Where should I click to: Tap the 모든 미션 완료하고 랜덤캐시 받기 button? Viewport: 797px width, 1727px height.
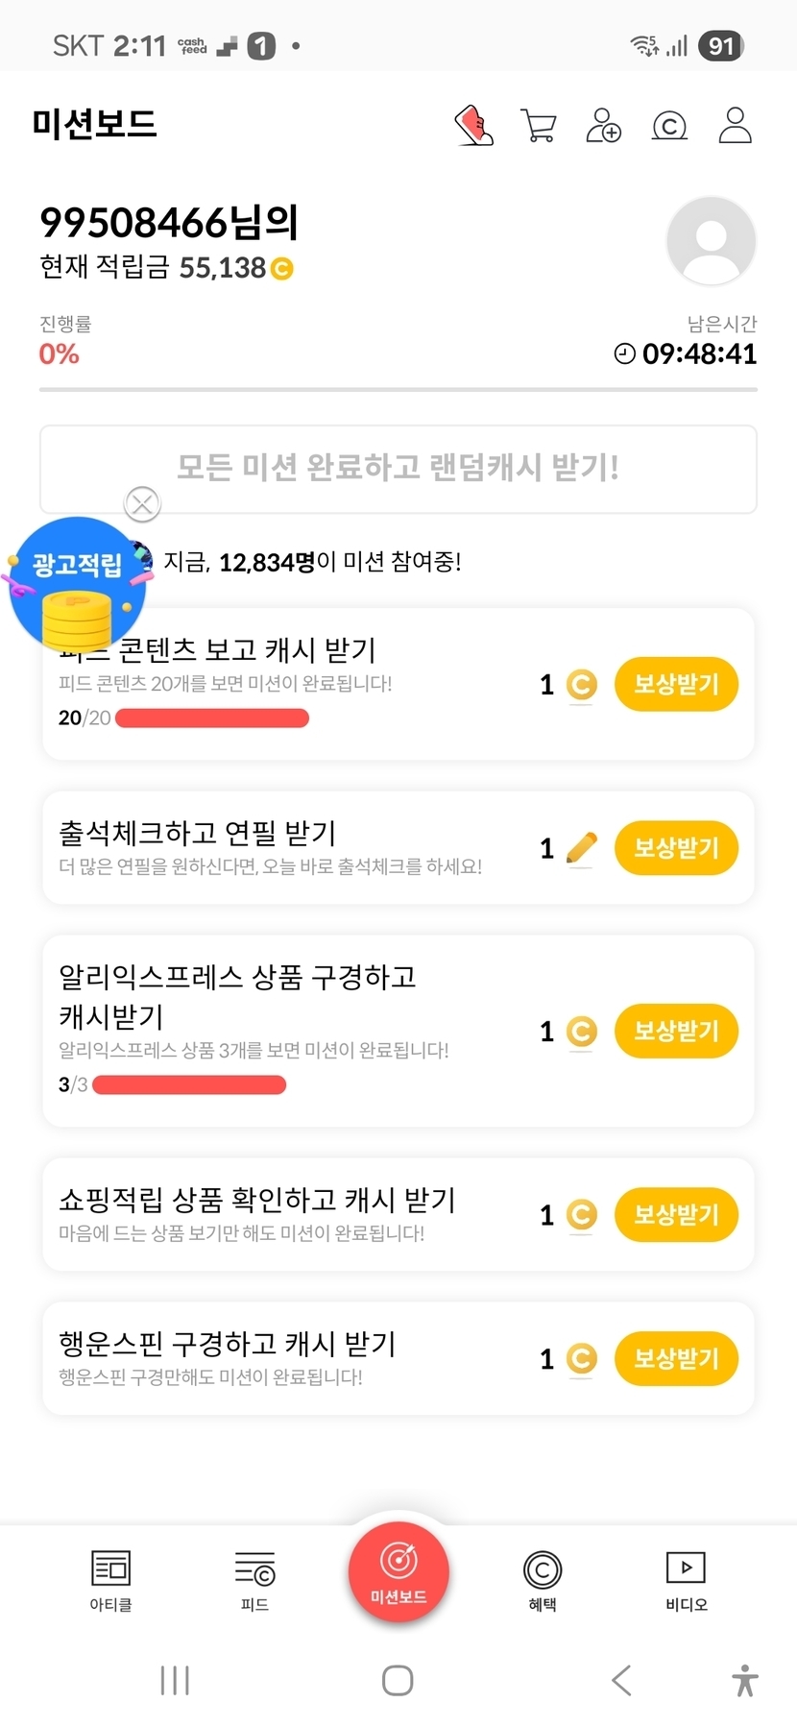click(x=398, y=469)
